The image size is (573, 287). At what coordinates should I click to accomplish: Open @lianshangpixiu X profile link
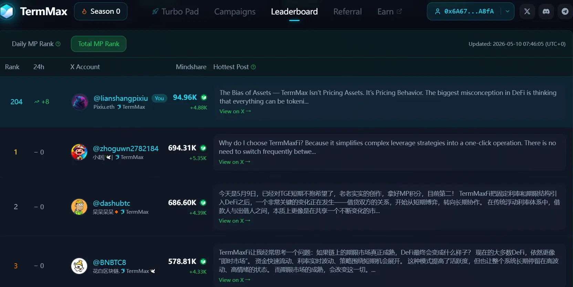(x=121, y=98)
